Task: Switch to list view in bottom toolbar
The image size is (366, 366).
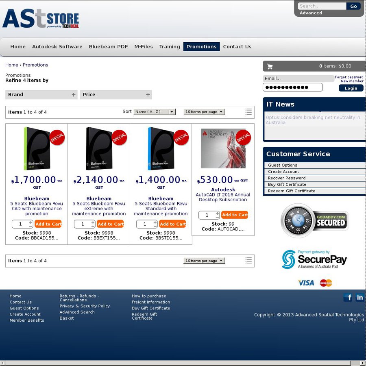Action: point(248,260)
